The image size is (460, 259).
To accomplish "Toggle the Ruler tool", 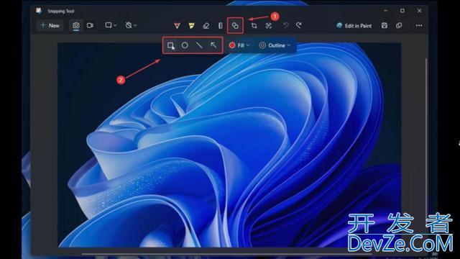I will click(221, 26).
